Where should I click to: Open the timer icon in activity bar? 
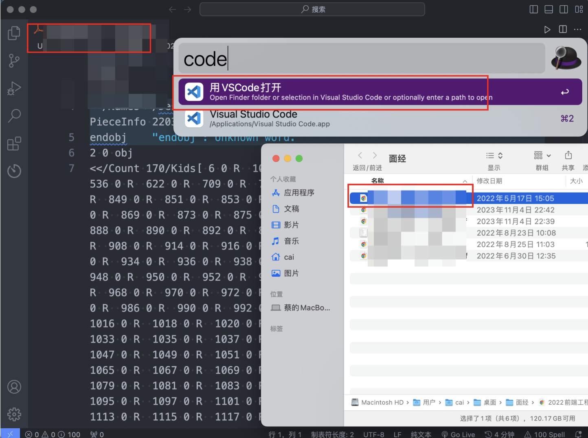point(14,171)
